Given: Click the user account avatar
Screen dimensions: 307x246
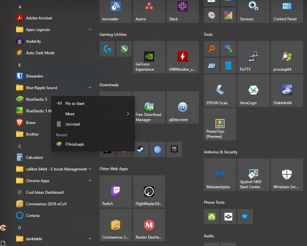Looking at the screenshot, I should pos(3,228).
